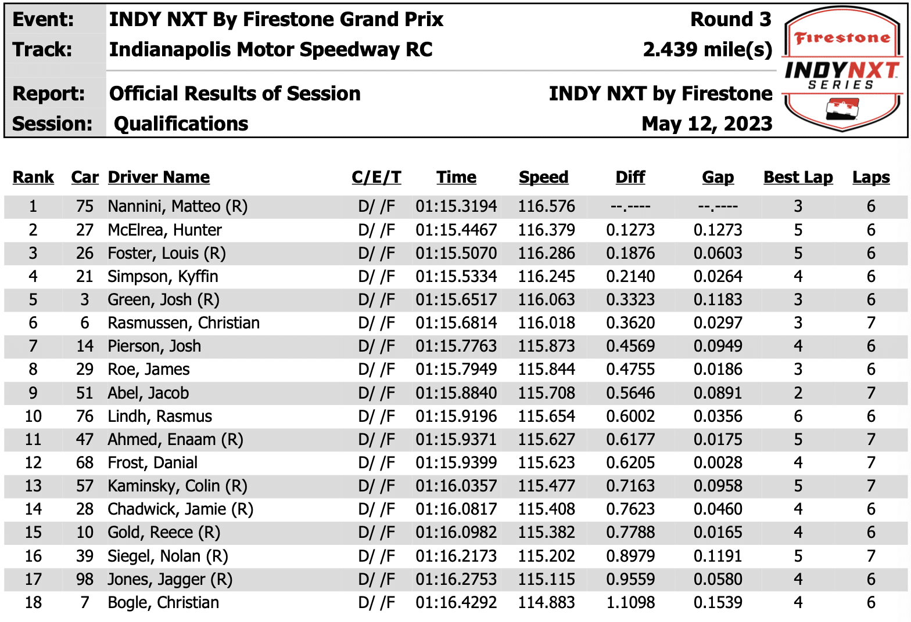Click the Rank column header

coord(33,177)
